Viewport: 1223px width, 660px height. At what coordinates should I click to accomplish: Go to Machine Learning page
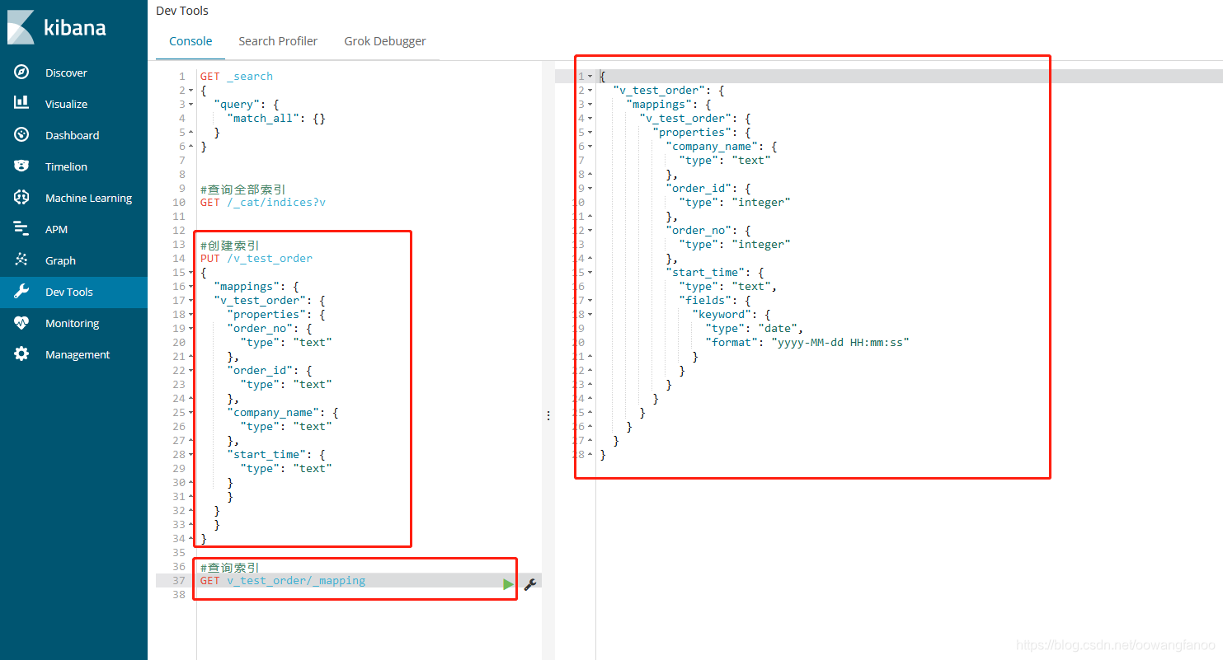(x=88, y=198)
